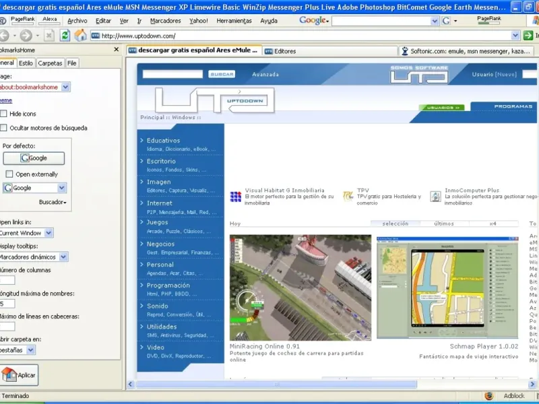Click the Firefox icon in status bar

point(489,396)
